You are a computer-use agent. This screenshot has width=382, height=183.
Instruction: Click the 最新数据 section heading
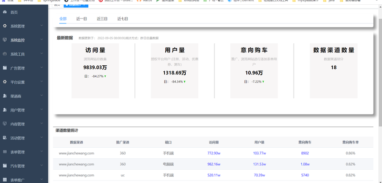coord(65,38)
